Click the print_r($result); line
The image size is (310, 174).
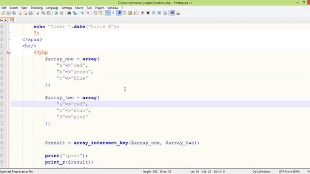pos(69,162)
